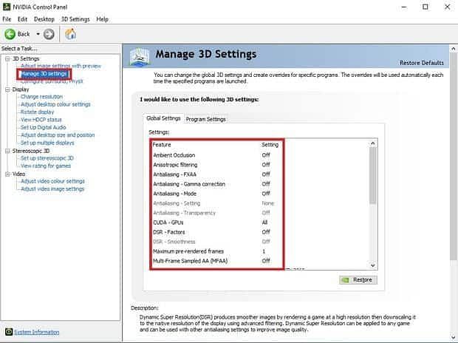
Task: Click the Home icon in toolbar
Action: [70, 34]
